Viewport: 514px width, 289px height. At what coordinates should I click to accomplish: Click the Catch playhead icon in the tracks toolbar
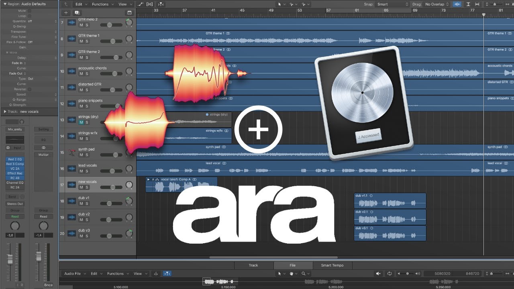click(x=161, y=4)
